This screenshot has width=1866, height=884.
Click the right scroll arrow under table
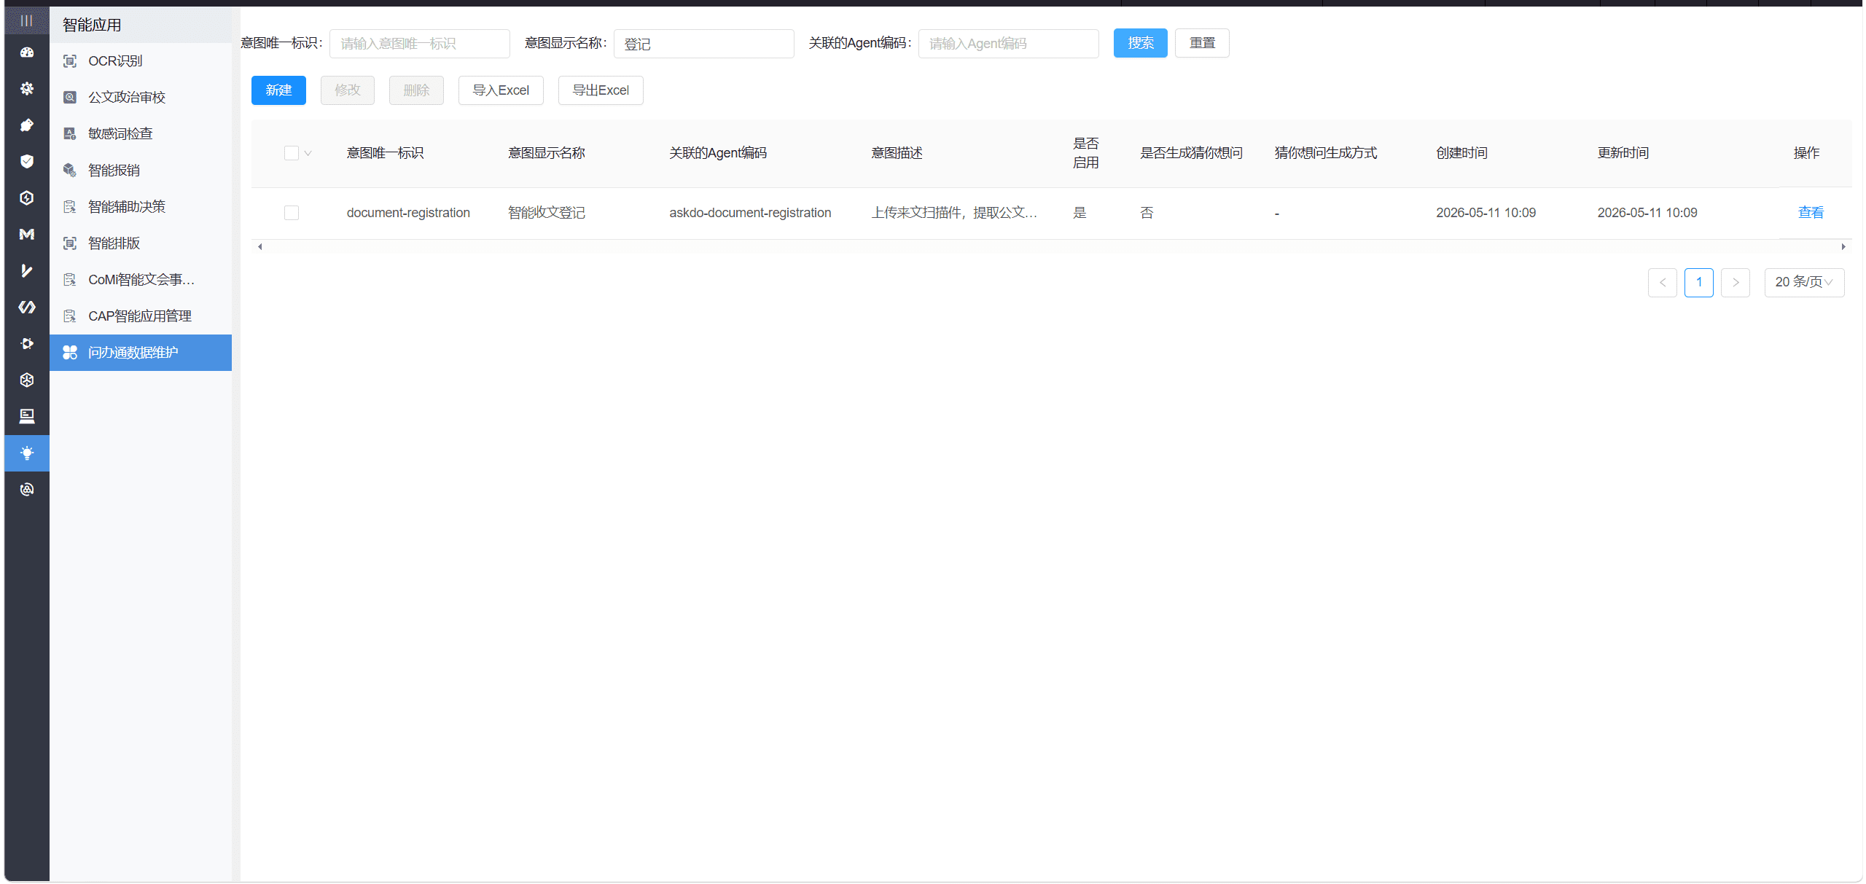pos(1843,247)
